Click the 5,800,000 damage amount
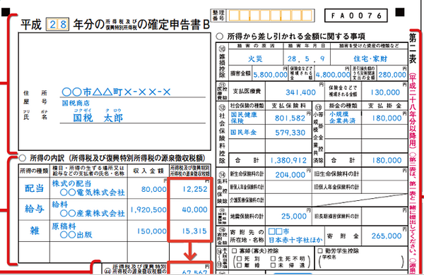 (x=270, y=75)
